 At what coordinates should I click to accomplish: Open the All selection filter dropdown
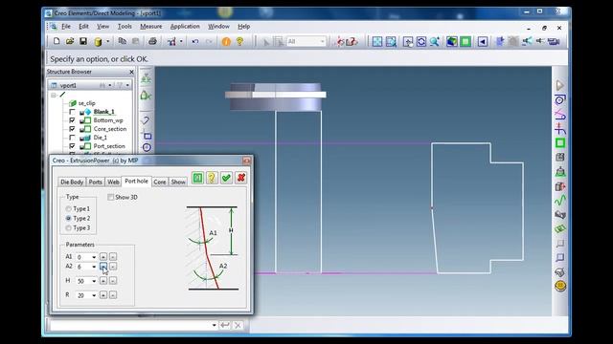[323, 41]
